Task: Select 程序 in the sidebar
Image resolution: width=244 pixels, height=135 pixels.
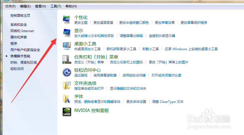Action: (x=14, y=43)
